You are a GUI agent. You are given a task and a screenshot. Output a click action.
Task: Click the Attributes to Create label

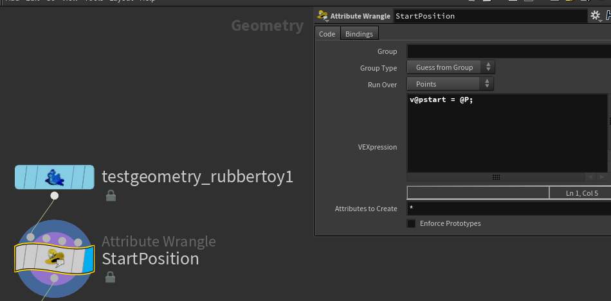point(366,209)
